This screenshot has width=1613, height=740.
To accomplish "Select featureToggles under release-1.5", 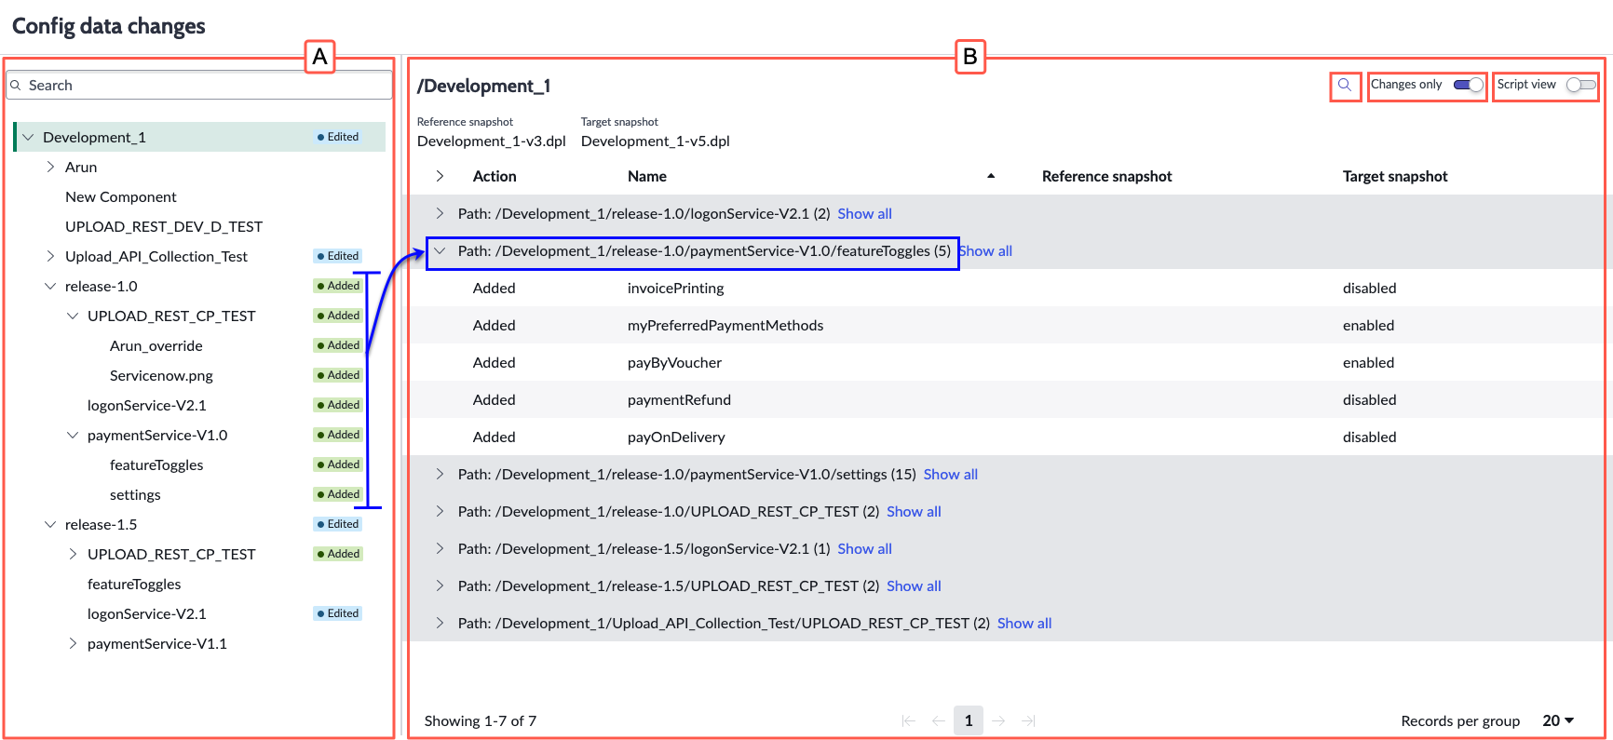I will (134, 584).
